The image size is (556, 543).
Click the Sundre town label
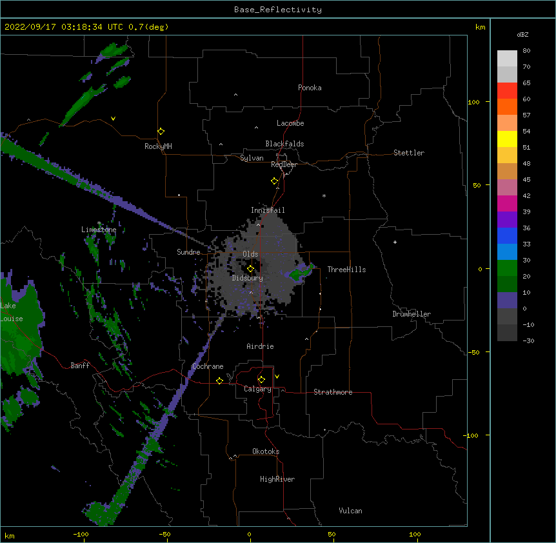[x=188, y=252]
